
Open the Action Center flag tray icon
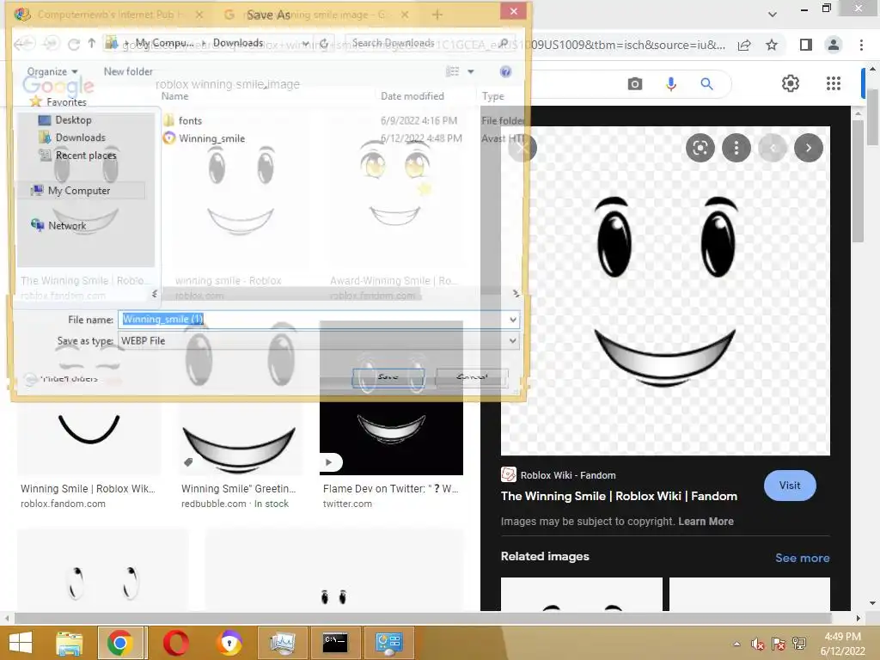(x=779, y=644)
